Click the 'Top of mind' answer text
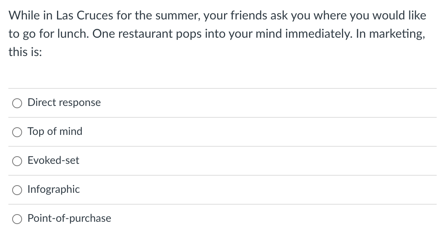The image size is (442, 237). click(x=55, y=131)
